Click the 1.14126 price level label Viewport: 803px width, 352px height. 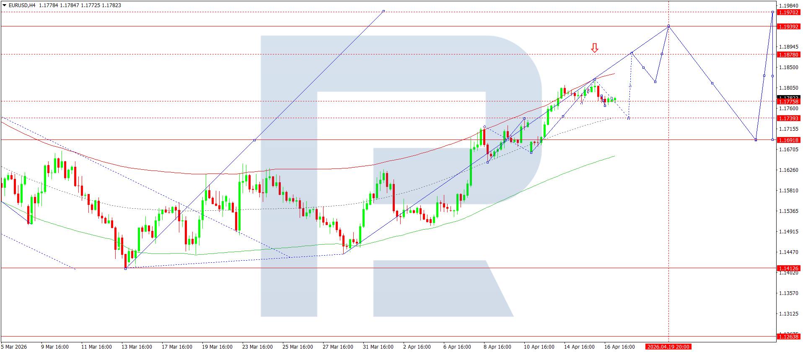pyautogui.click(x=788, y=269)
